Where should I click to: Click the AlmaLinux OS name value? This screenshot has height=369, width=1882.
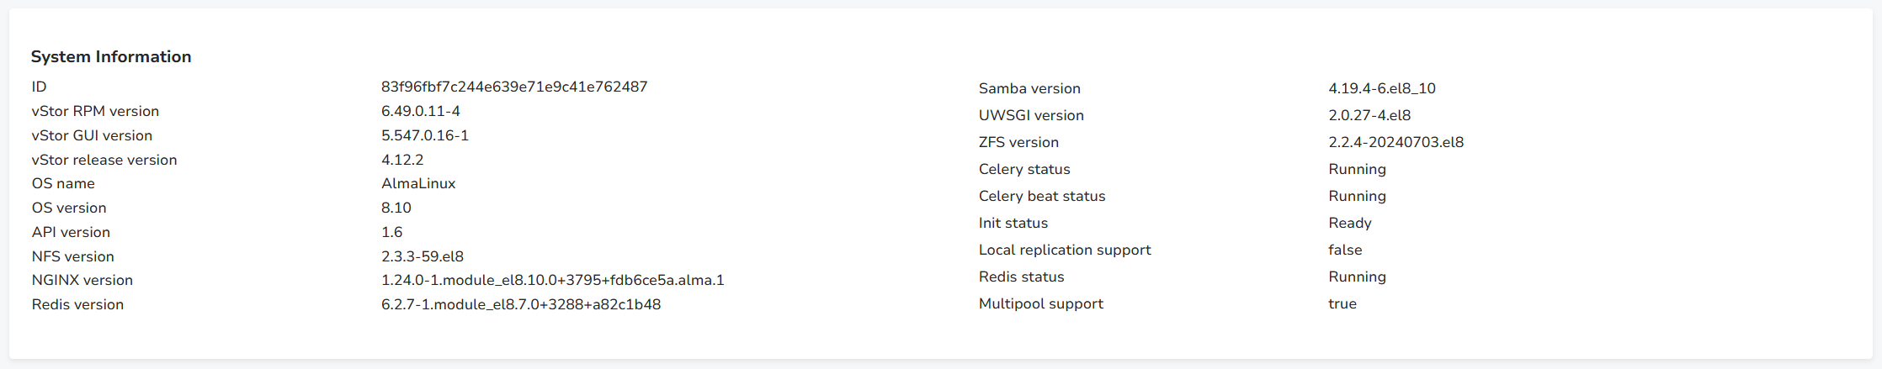tap(417, 183)
